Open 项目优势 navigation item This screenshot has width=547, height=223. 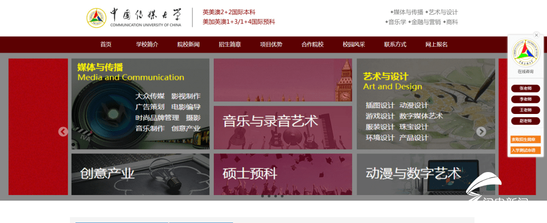271,44
